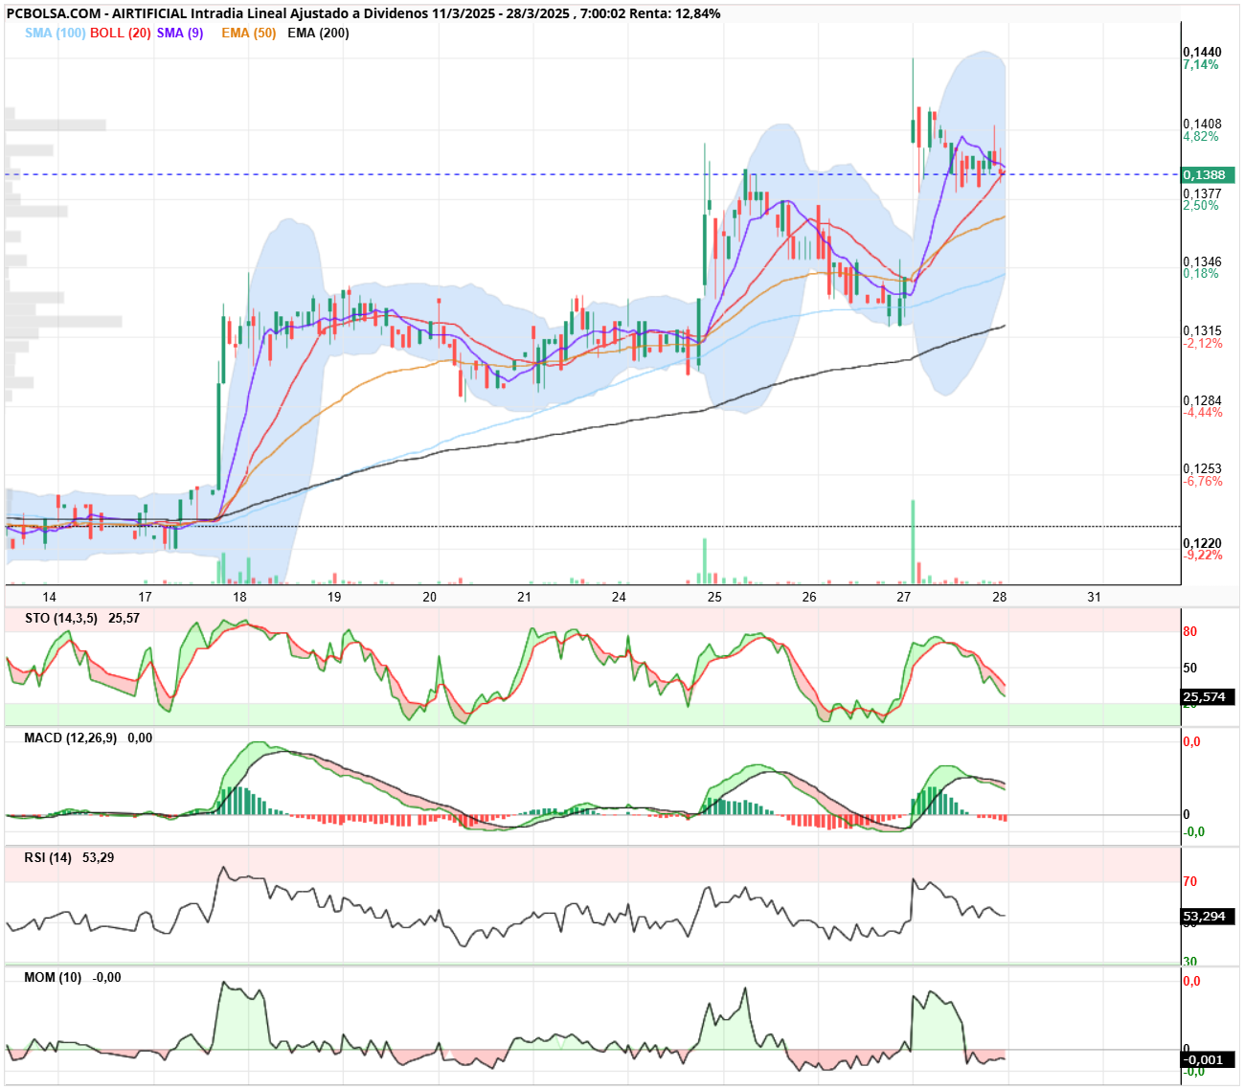Click date label 31 on the time axis

[1094, 597]
